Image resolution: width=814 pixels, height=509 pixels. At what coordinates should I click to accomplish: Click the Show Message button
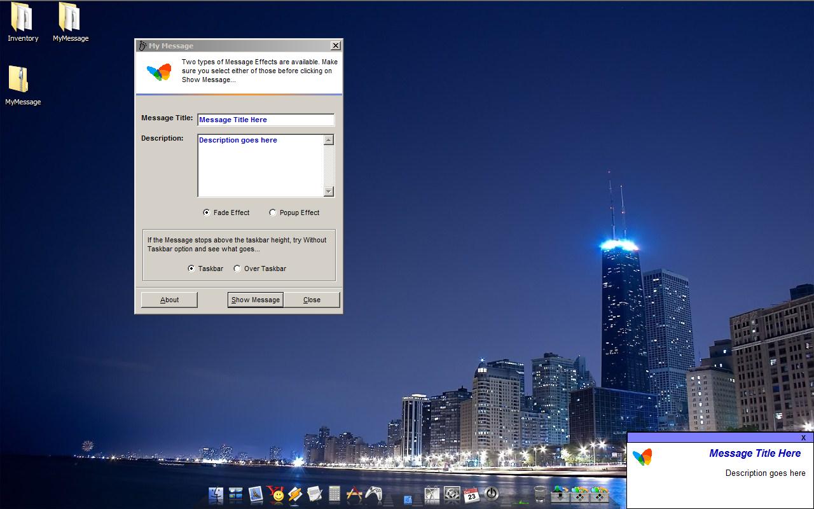click(x=255, y=300)
